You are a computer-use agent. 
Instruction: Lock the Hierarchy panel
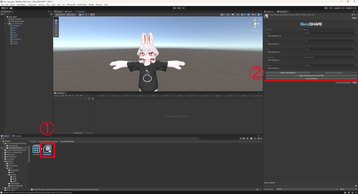[48, 11]
